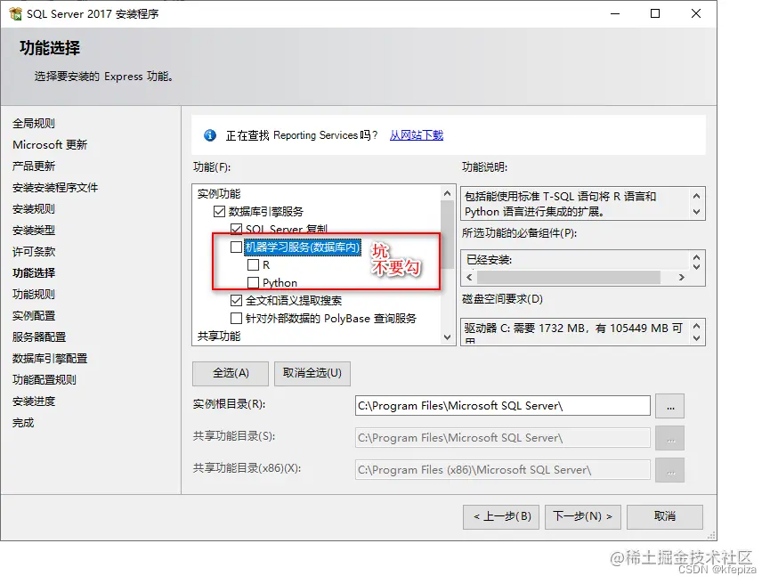The width and height of the screenshot is (770, 584).
Task: Uncheck the SQL Server 复制 checkbox
Action: click(x=236, y=229)
